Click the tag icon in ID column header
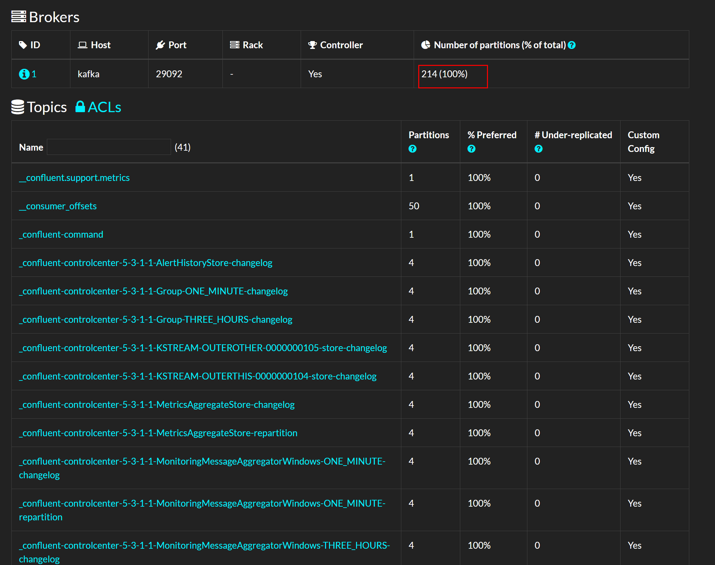 pyautogui.click(x=23, y=45)
